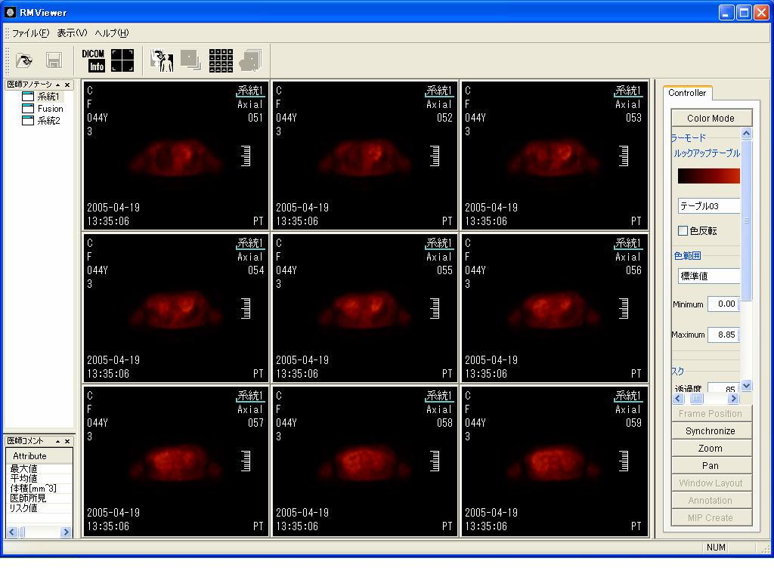Click the MIP Create button

711,518
